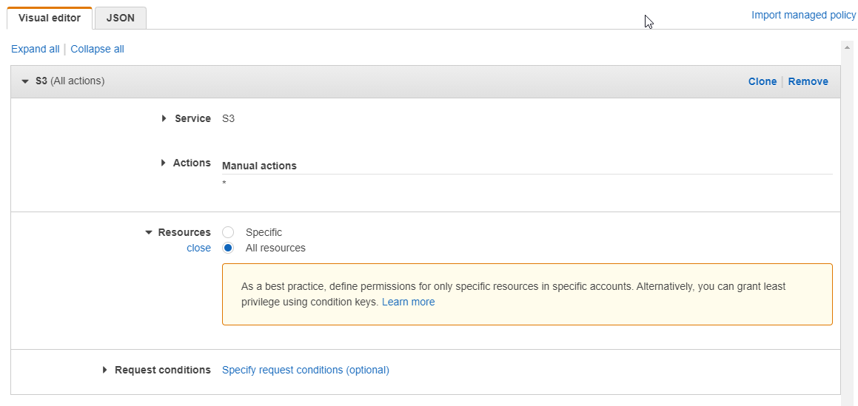858x406 pixels.
Task: Click Expand all link
Action: [x=35, y=50]
